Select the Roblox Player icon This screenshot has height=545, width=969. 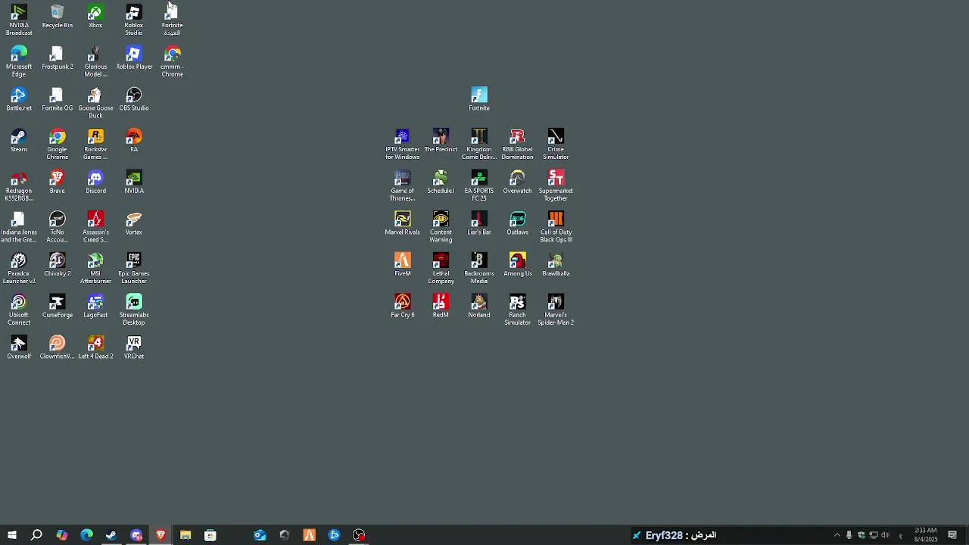pyautogui.click(x=134, y=58)
